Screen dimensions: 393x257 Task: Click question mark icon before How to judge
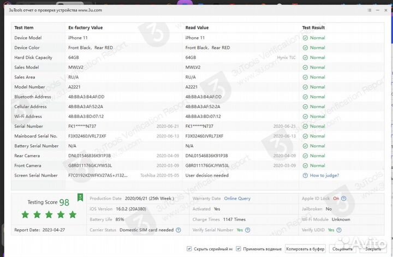click(x=305, y=176)
